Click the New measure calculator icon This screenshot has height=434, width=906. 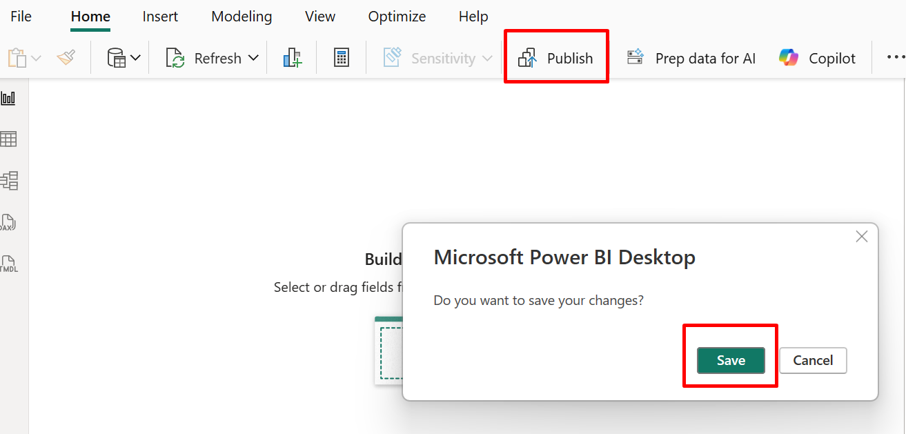pyautogui.click(x=341, y=59)
